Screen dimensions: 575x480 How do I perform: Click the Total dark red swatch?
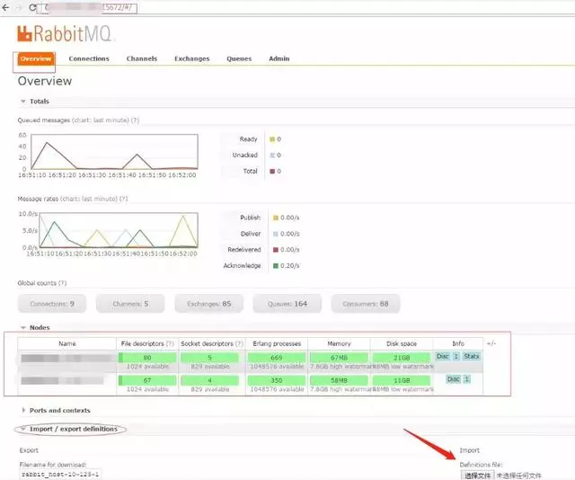click(272, 171)
